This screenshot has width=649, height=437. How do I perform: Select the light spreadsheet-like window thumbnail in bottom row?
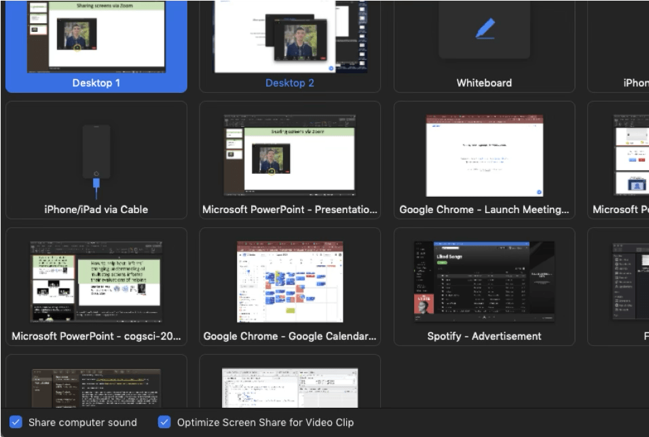point(290,388)
